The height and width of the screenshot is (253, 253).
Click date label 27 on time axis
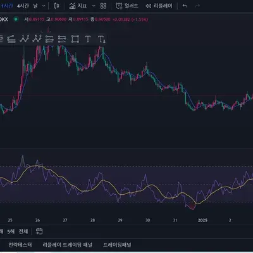(x=65, y=220)
